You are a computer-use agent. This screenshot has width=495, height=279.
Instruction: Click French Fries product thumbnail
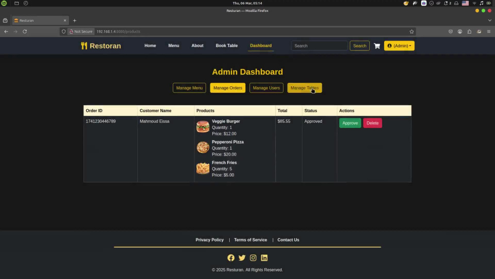(x=202, y=168)
